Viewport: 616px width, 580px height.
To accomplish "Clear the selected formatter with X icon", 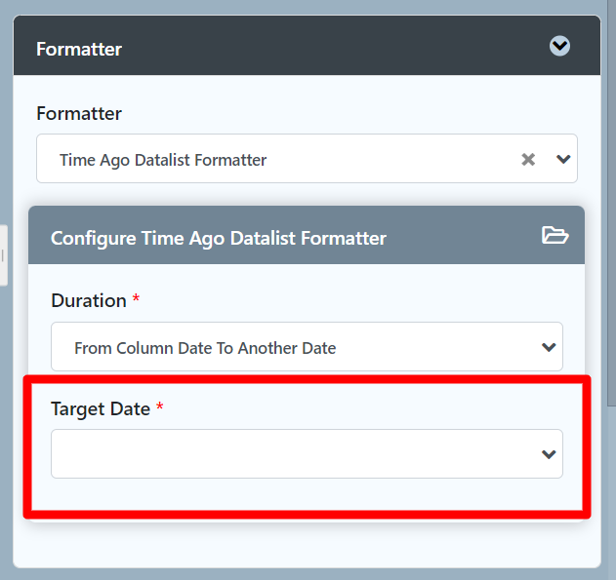I will point(528,159).
